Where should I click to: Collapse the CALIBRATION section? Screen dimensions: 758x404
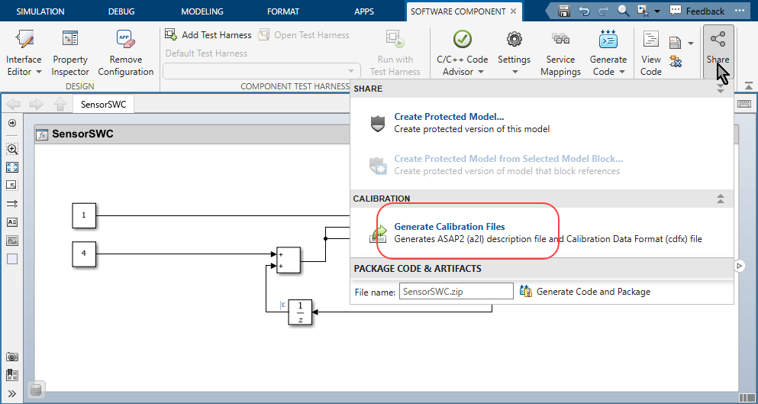[x=721, y=199]
